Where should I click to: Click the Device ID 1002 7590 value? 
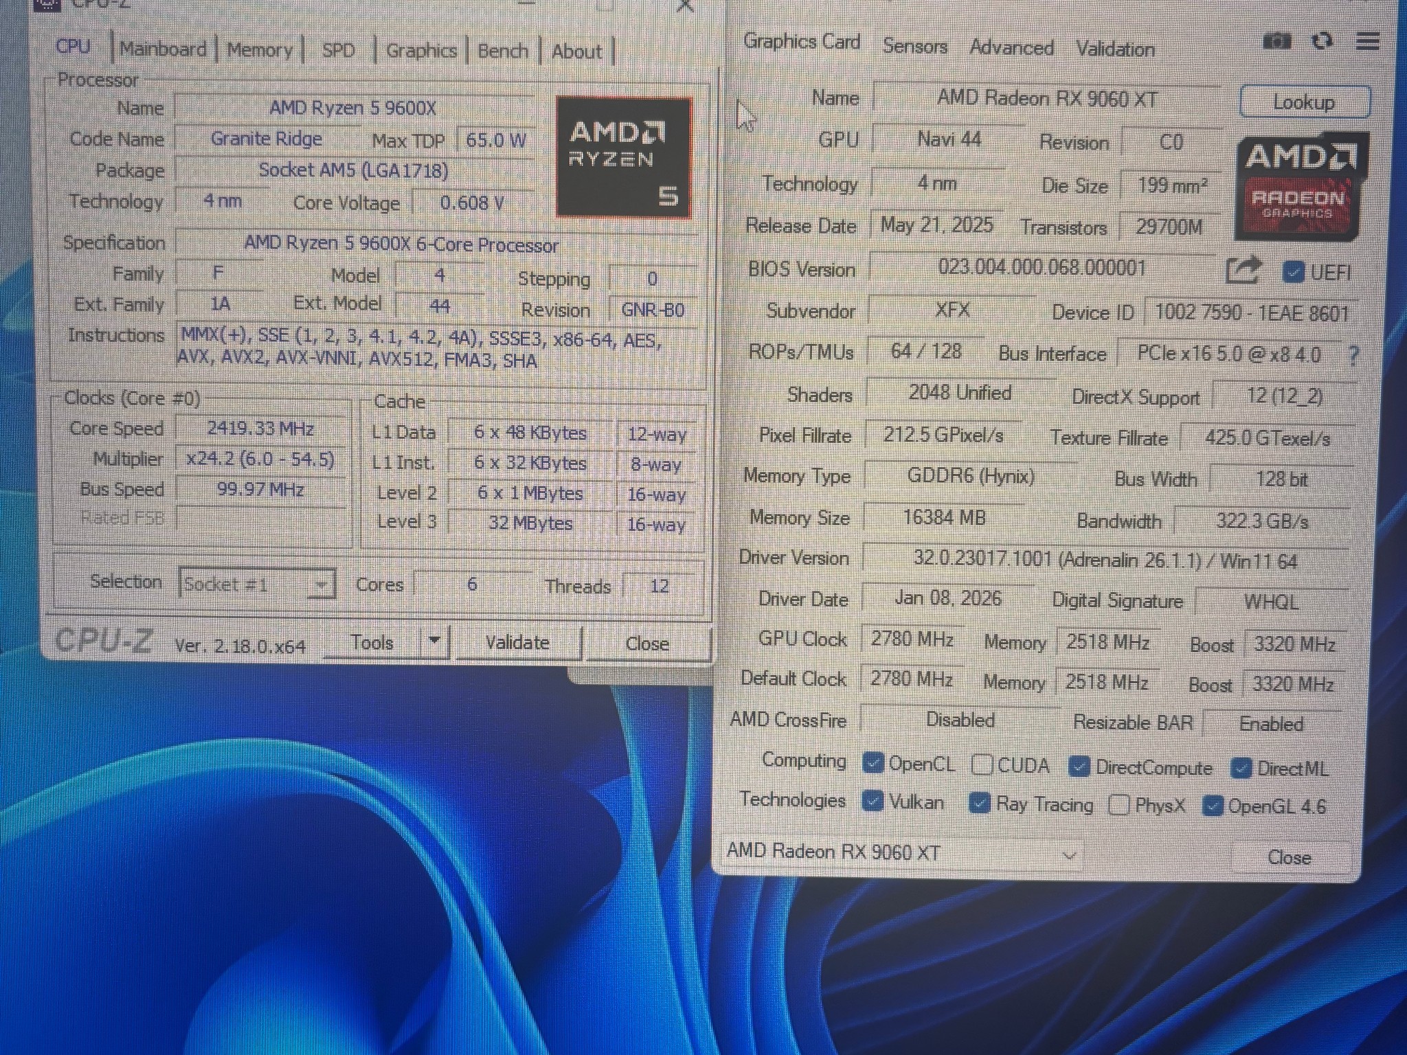(x=1252, y=314)
